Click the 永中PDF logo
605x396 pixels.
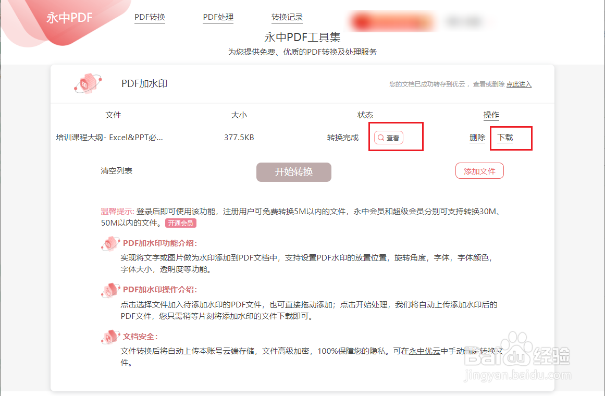[x=69, y=17]
